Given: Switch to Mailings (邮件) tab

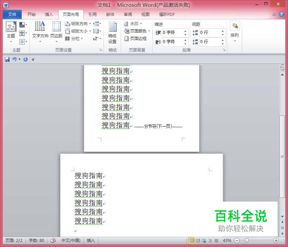Looking at the screenshot, I should click(x=110, y=14).
